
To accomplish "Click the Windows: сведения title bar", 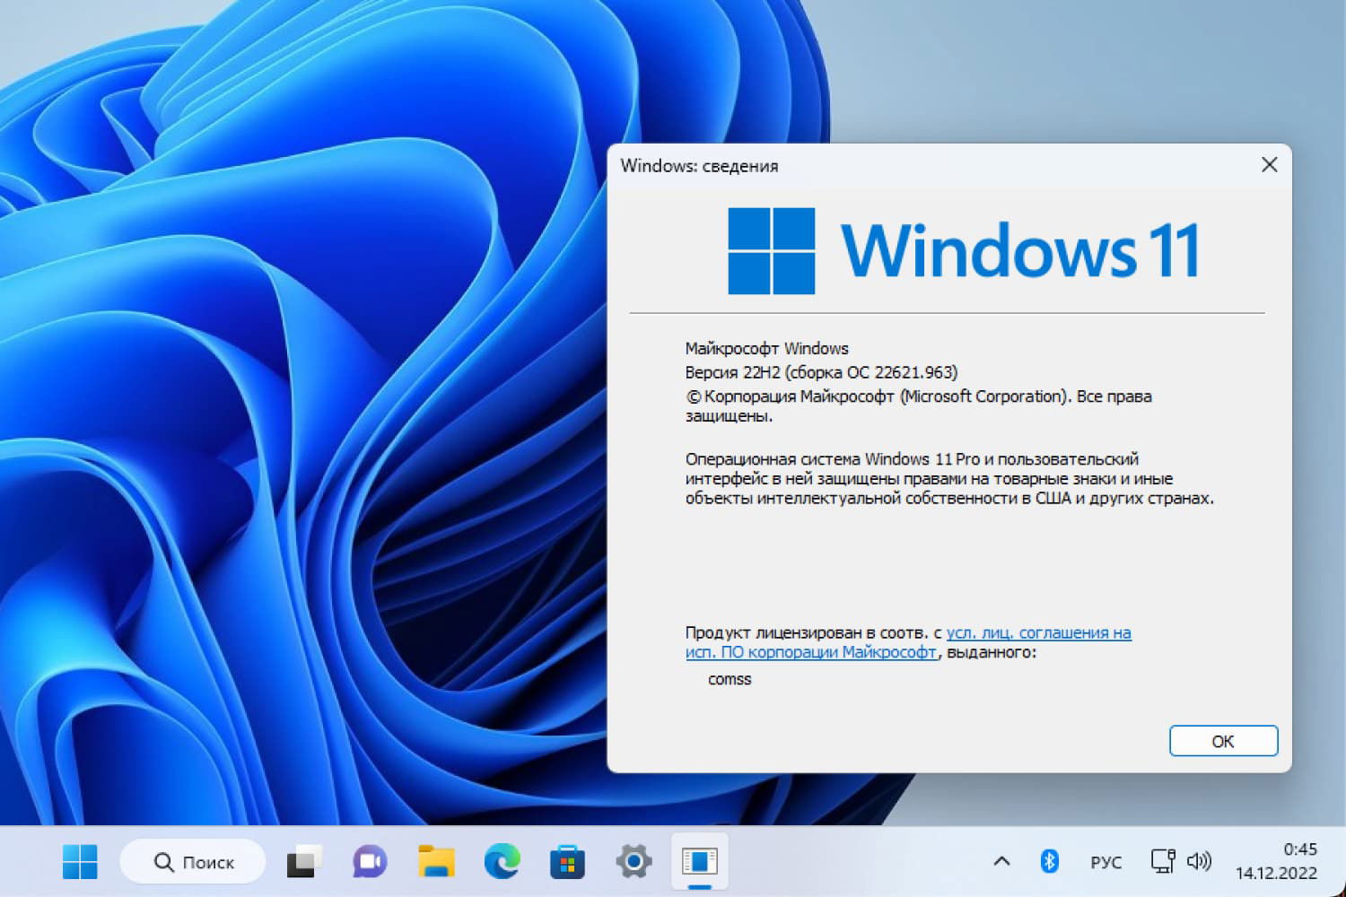I will [897, 165].
